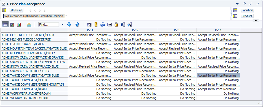Sort ascending with A-Z icon
Viewport: 263px width, 107px height.
coord(123,24)
